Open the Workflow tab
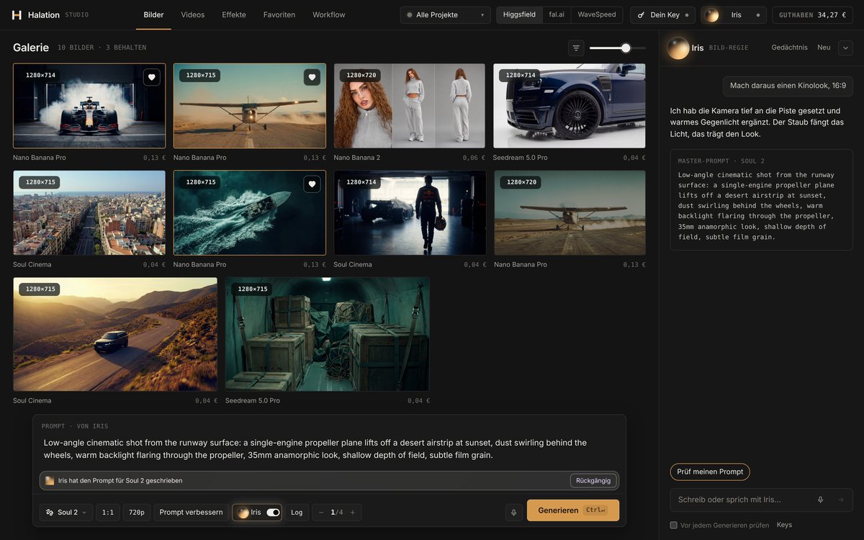Image resolution: width=864 pixels, height=540 pixels. coord(329,15)
